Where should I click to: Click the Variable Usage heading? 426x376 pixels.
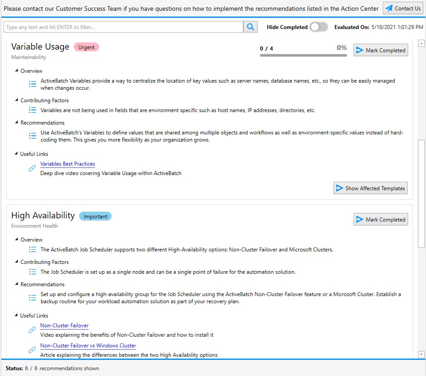[x=40, y=47]
